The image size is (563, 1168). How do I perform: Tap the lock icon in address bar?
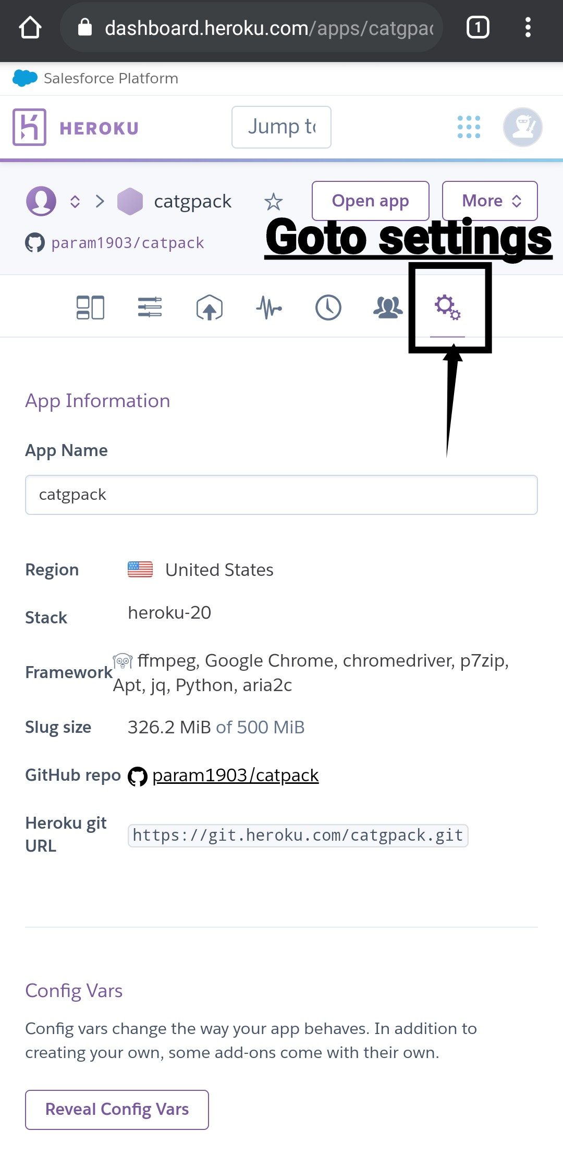coord(85,28)
